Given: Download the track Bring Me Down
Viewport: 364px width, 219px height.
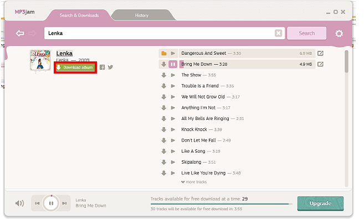Looking at the screenshot, I should (164, 64).
